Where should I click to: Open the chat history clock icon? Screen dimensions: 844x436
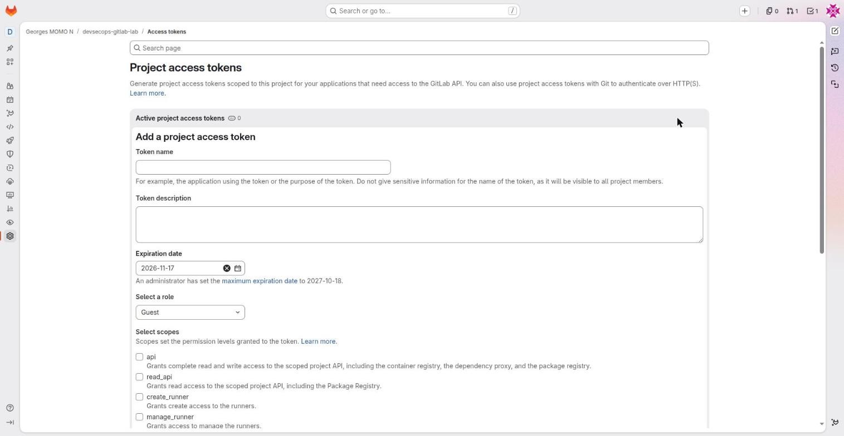tap(835, 68)
